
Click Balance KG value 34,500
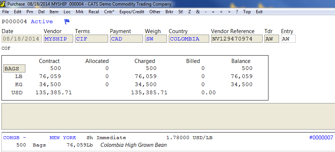tap(242, 84)
